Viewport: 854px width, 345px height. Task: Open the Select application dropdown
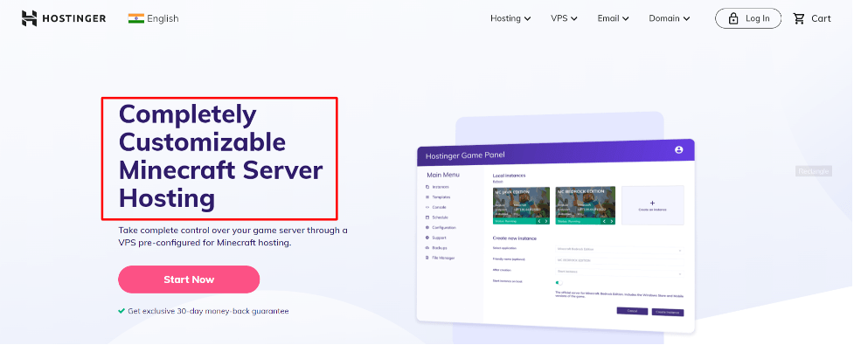point(619,249)
